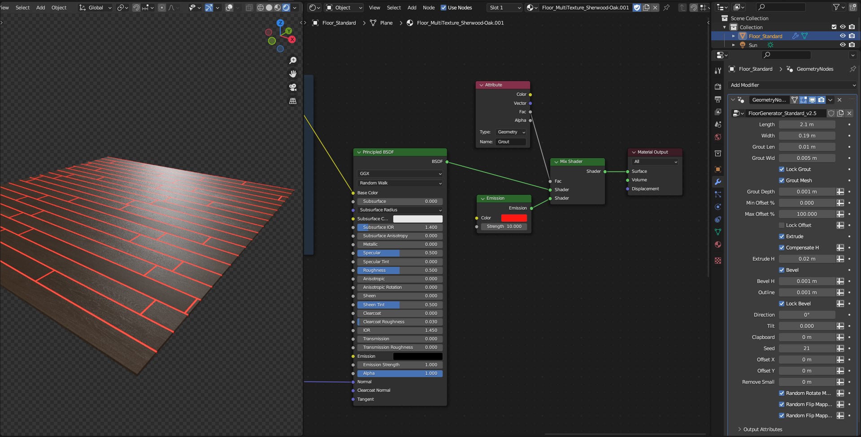
Task: Open the GGX distribution dropdown
Action: tap(400, 174)
